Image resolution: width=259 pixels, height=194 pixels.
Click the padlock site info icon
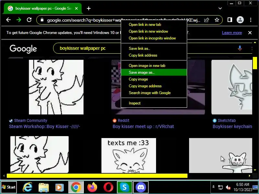(x=42, y=20)
